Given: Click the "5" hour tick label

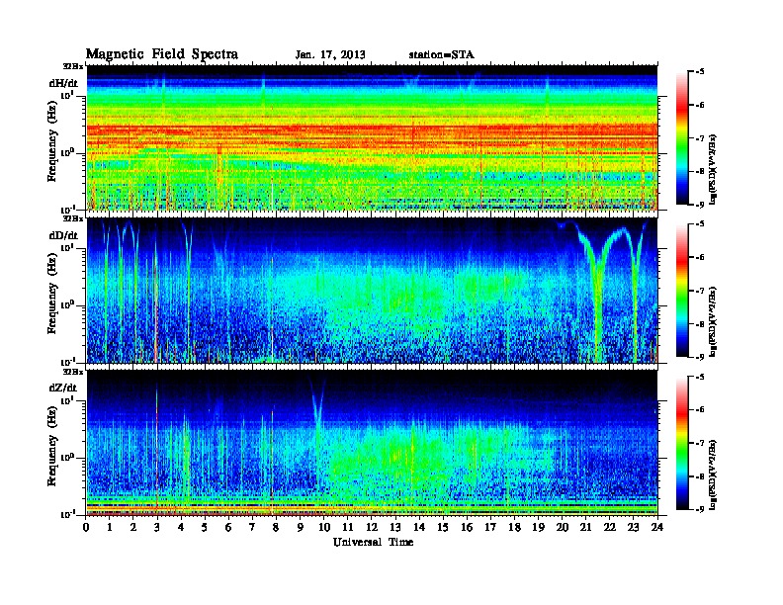Looking at the screenshot, I should click(x=205, y=527).
